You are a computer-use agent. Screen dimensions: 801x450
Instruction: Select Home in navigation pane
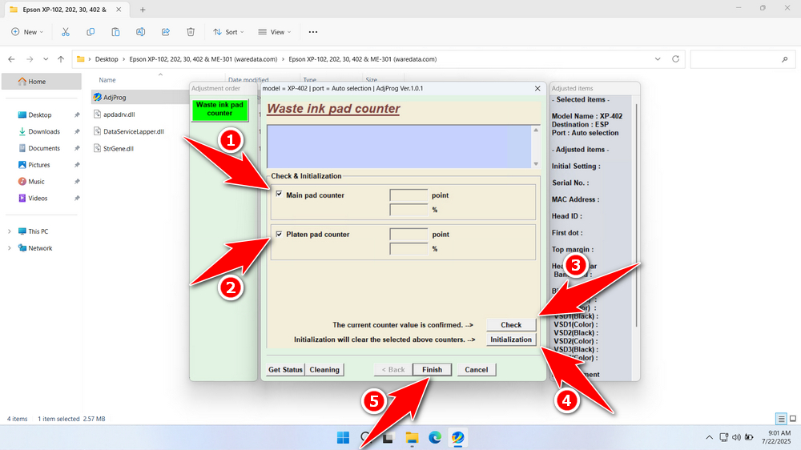coord(42,81)
